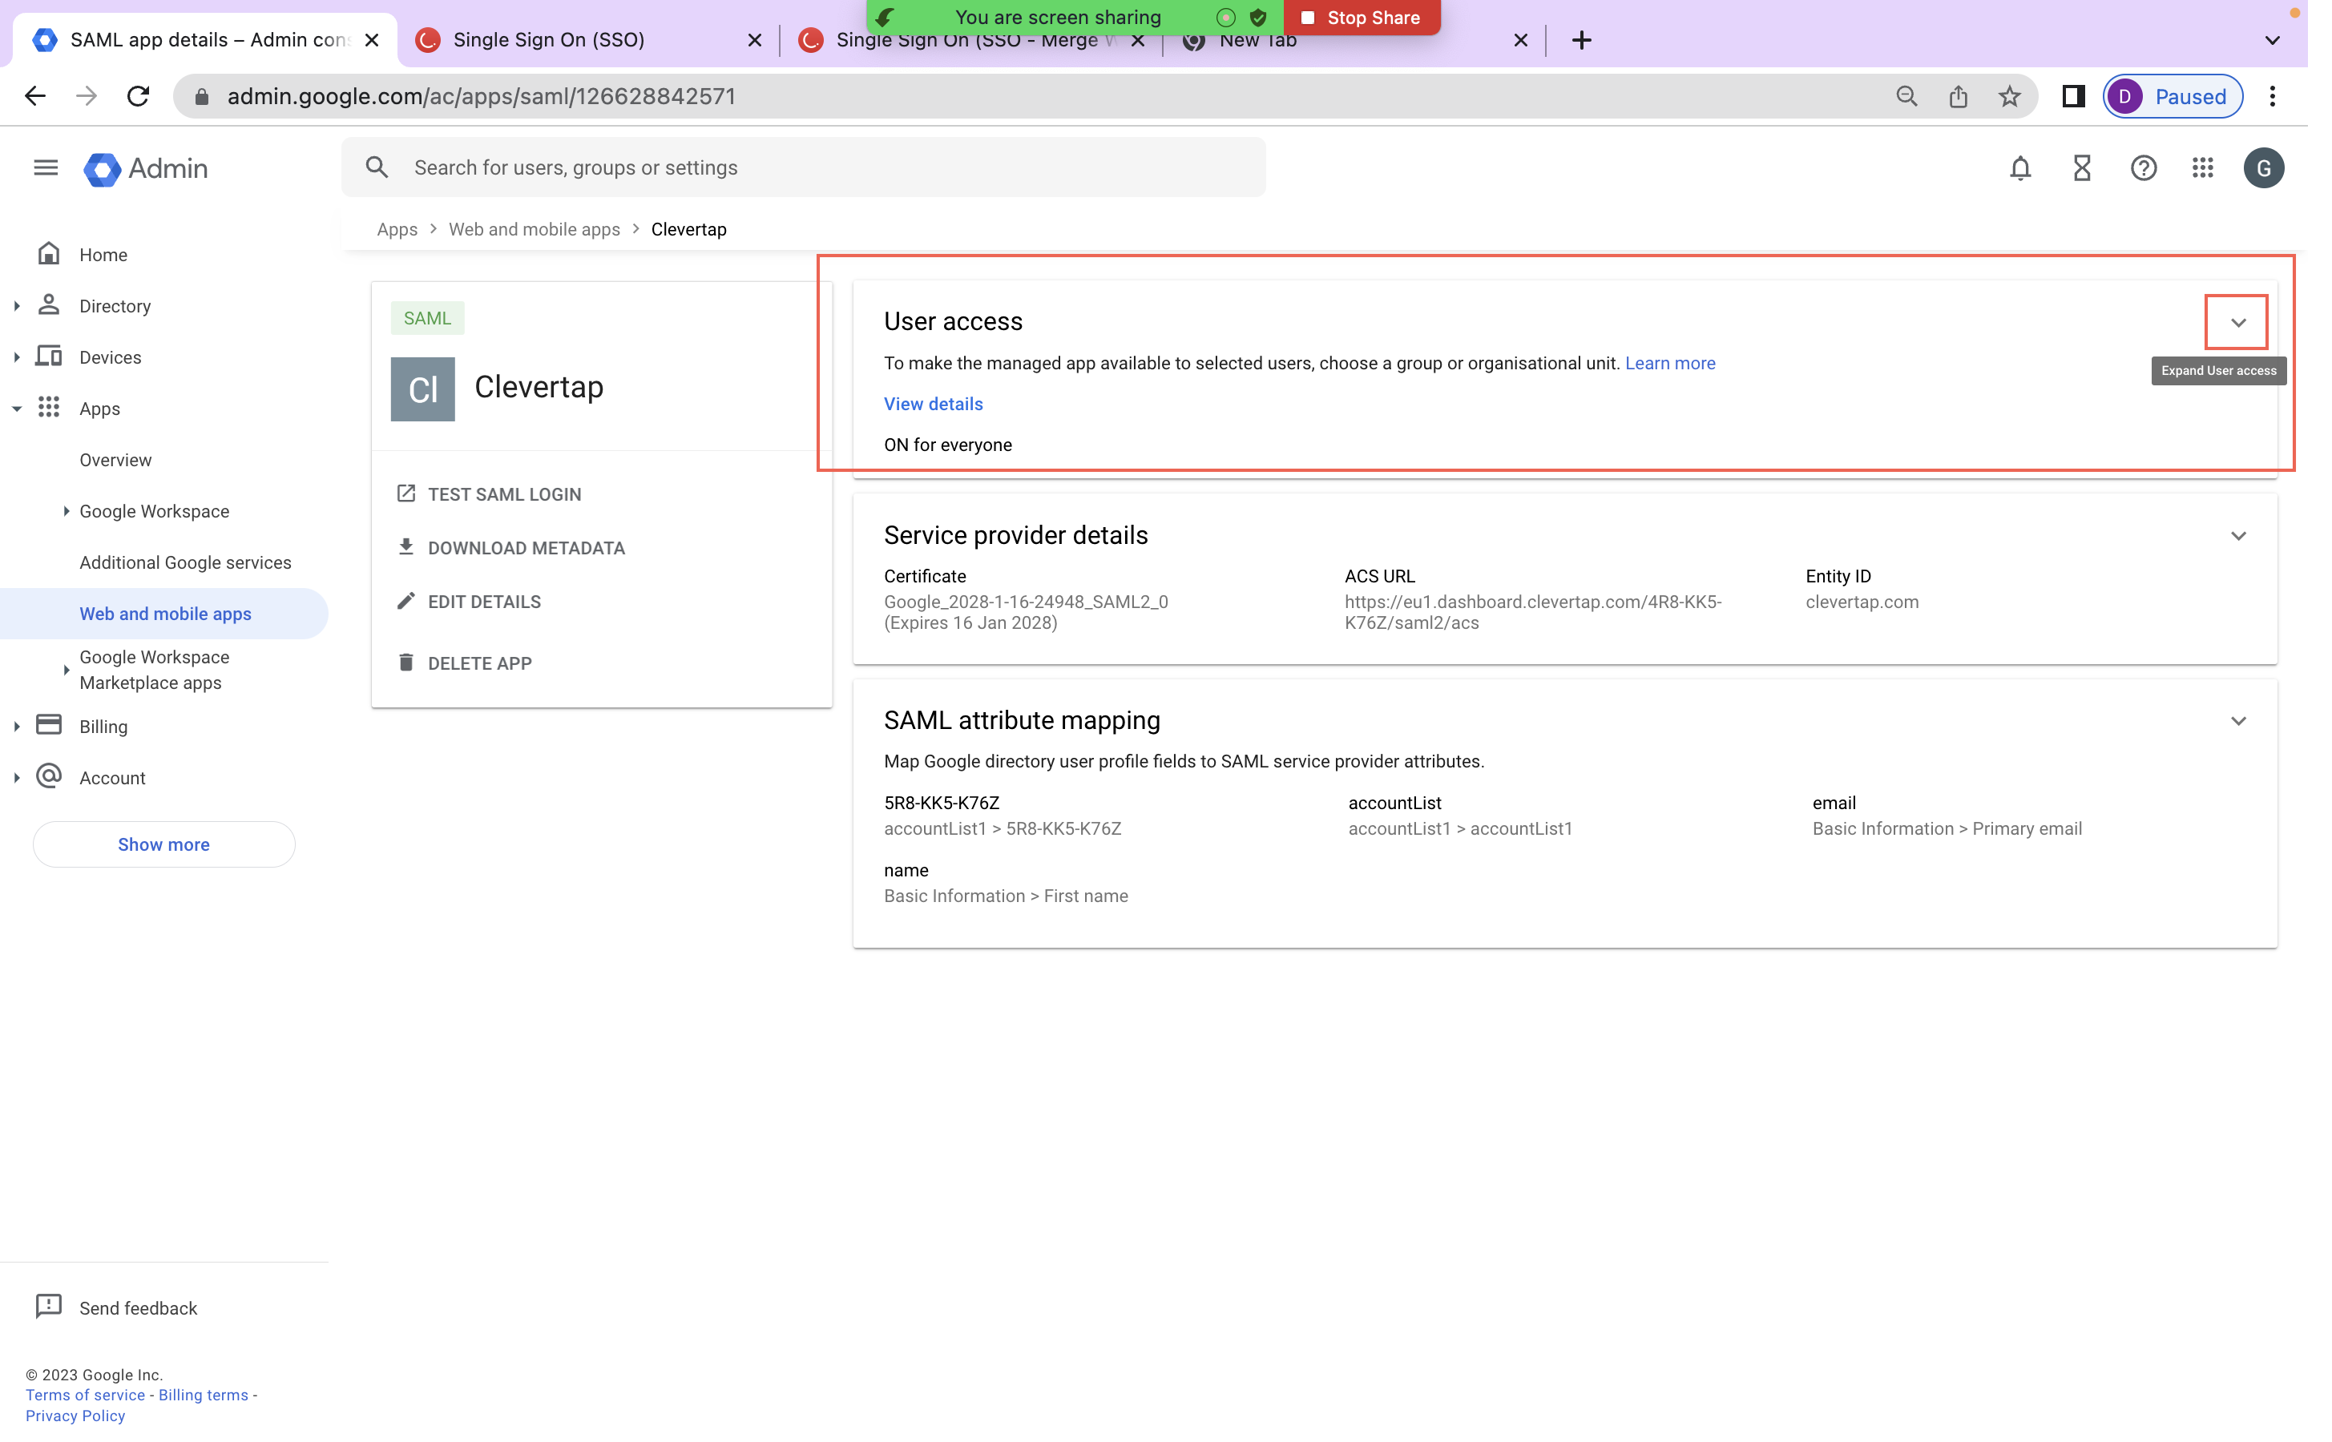Go back in browser history

pyautogui.click(x=35, y=96)
